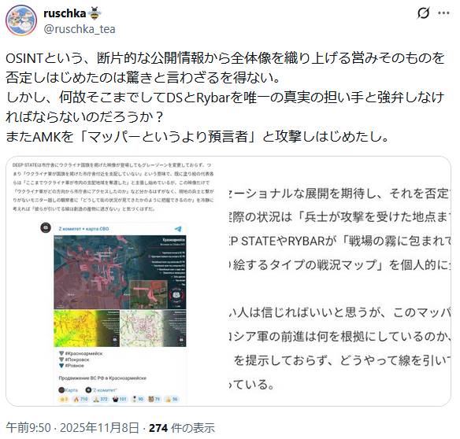Click the 274 件の表示 view count
Screen dimensions: 460x439
tap(182, 428)
